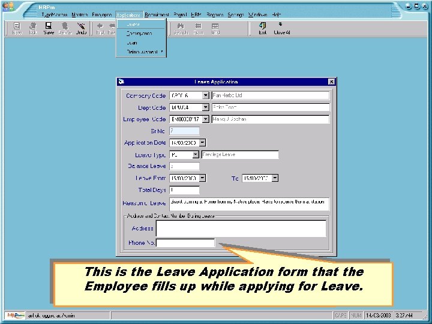This screenshot has height=324, width=432.
Task: Open the Recruitment menu
Action: coord(157,15)
